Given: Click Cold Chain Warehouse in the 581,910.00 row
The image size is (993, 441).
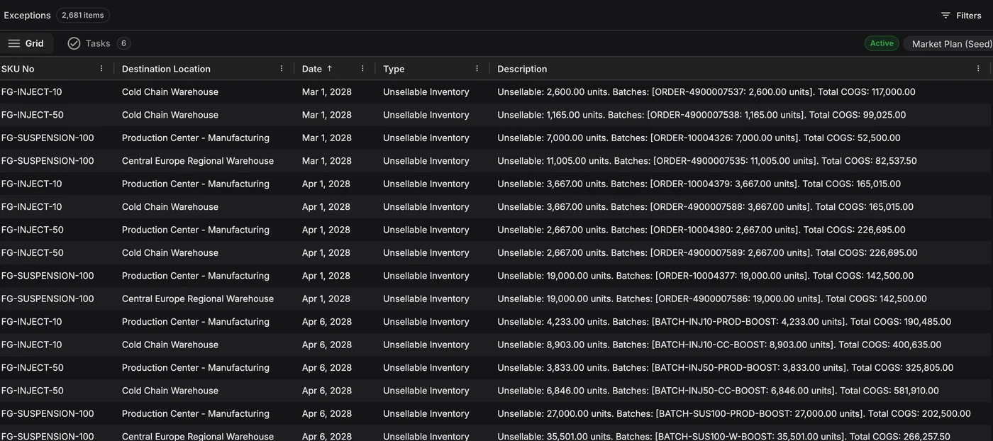Looking at the screenshot, I should (x=170, y=391).
